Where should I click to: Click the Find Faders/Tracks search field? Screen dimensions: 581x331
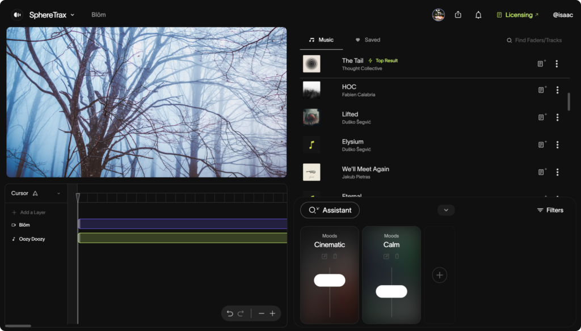click(534, 40)
